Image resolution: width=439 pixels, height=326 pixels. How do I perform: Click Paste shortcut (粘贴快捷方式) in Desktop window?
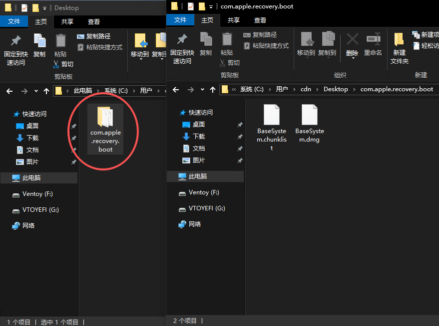pos(100,47)
